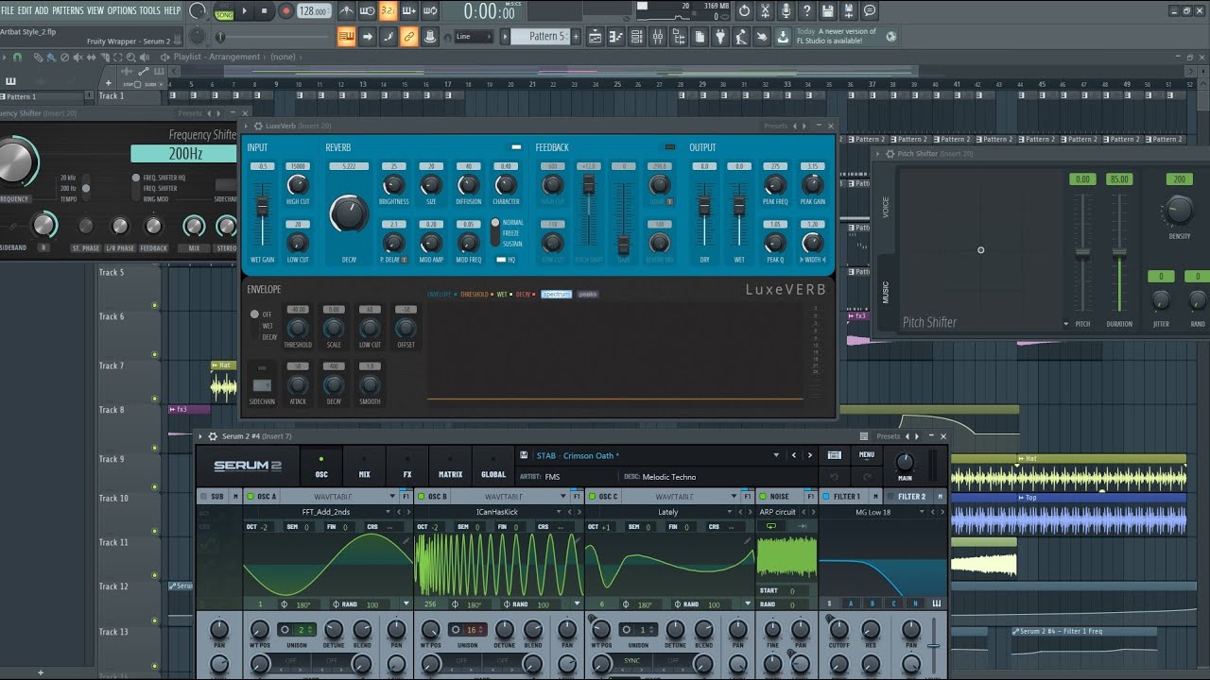Save new version with floppy-plus icon
The height and width of the screenshot is (680, 1210).
click(x=849, y=11)
